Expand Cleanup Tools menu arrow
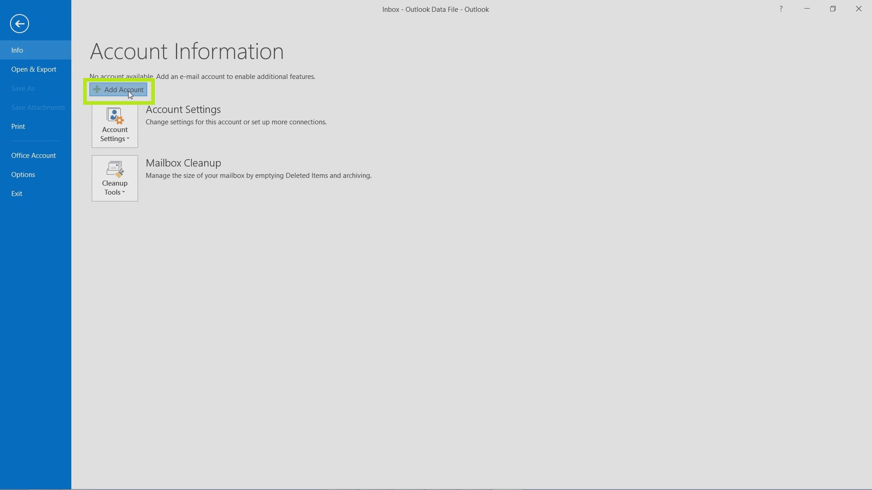This screenshot has height=490, width=872. pyautogui.click(x=124, y=193)
